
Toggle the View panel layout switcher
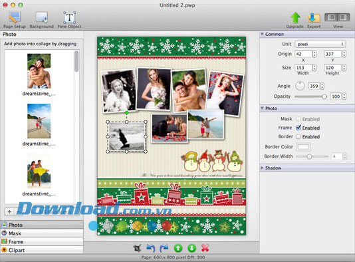(337, 17)
